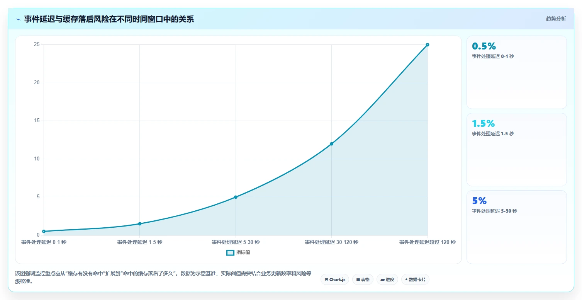This screenshot has width=582, height=300.
Task: Click card caption 事件处理延迟 0-1 秒
Action: (493, 56)
